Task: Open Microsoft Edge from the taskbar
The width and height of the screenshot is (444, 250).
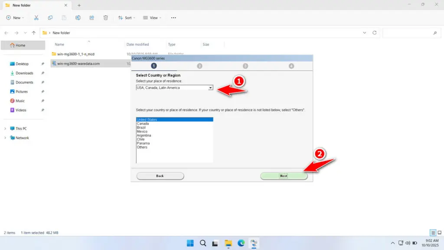Action: 241,243
